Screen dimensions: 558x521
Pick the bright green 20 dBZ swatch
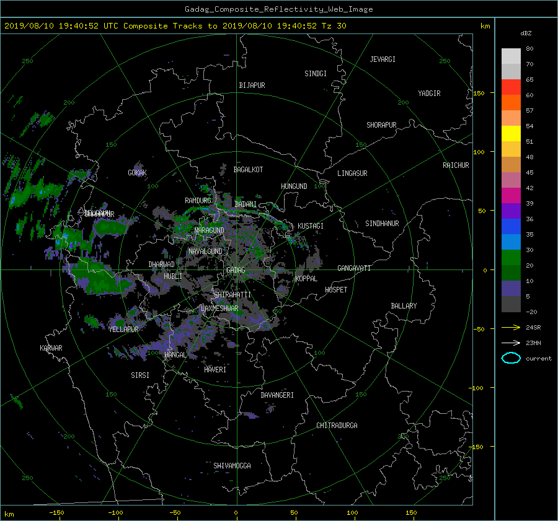[511, 258]
